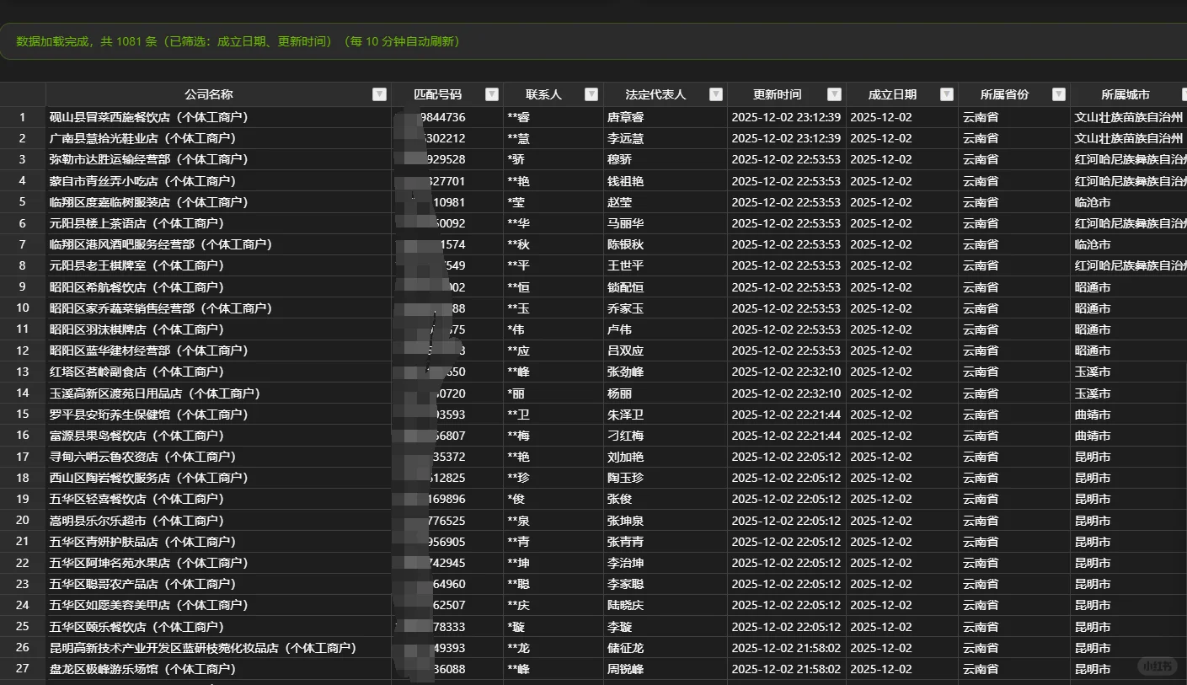Viewport: 1187px width, 685px height.
Task: Click legal representative 张劲峰
Action: (x=625, y=372)
